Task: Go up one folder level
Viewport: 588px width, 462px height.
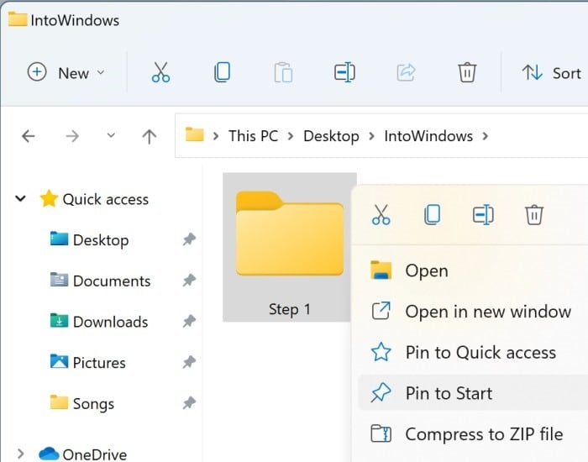Action: pos(150,136)
